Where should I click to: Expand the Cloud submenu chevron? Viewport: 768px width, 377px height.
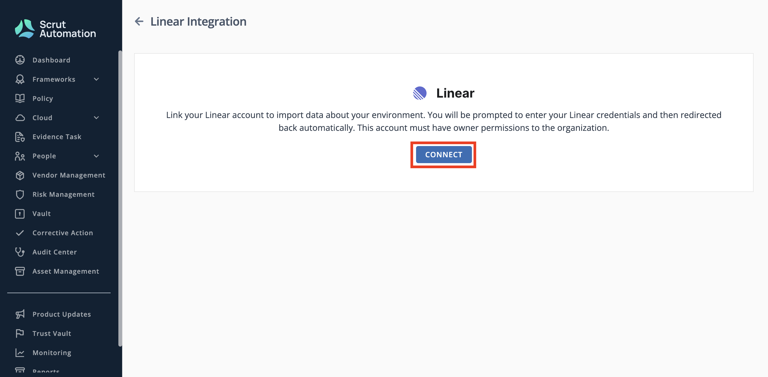point(96,118)
